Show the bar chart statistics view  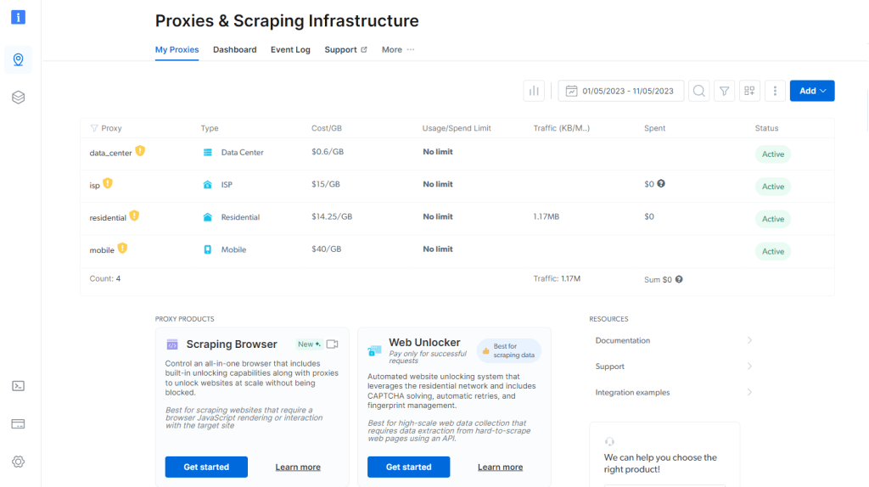coord(534,91)
